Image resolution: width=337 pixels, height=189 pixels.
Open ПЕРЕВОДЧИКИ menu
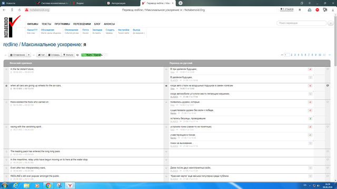coord(82,24)
